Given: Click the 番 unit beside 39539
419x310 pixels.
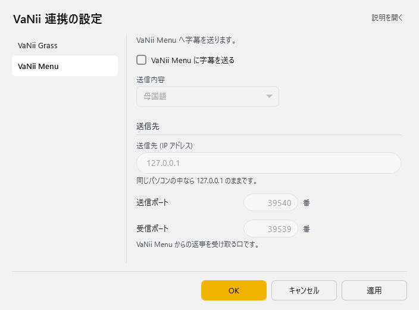Looking at the screenshot, I should [x=307, y=229].
